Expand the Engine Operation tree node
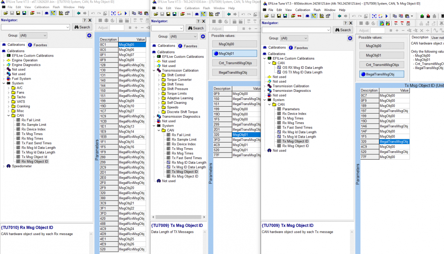 coord(4,60)
